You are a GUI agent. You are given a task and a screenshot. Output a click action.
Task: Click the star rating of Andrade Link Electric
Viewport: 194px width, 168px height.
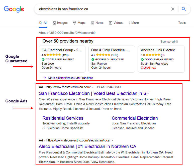153,55
